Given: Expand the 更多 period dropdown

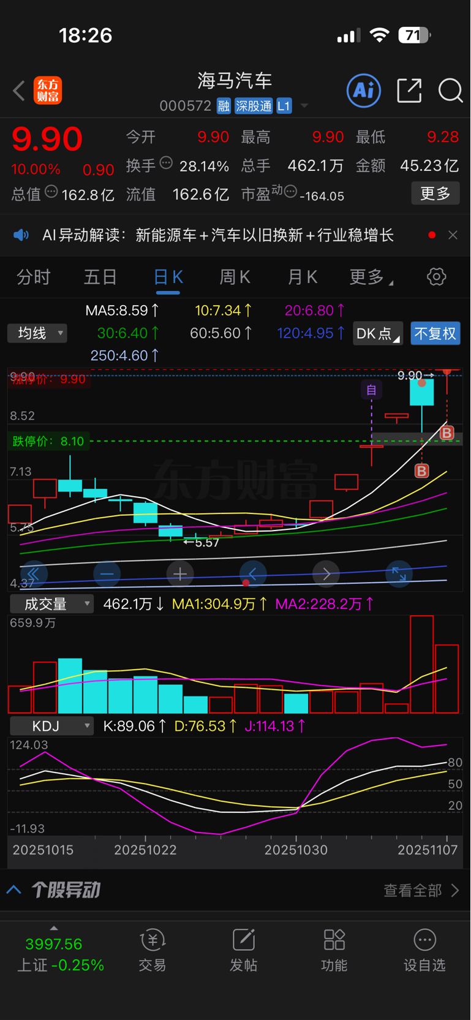Looking at the screenshot, I should pos(371,278).
